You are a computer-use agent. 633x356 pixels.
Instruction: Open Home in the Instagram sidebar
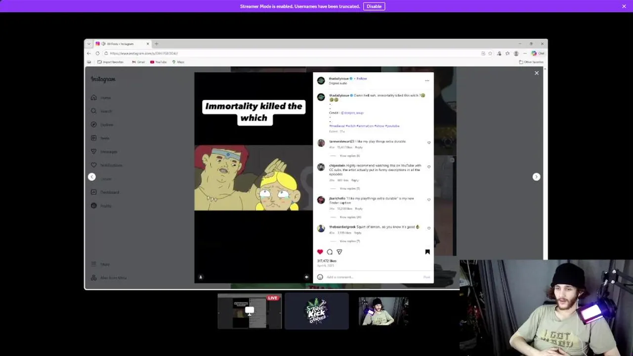101,98
